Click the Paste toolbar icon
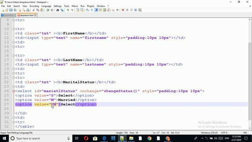Screen dimensions: 252x142 (42, 10)
